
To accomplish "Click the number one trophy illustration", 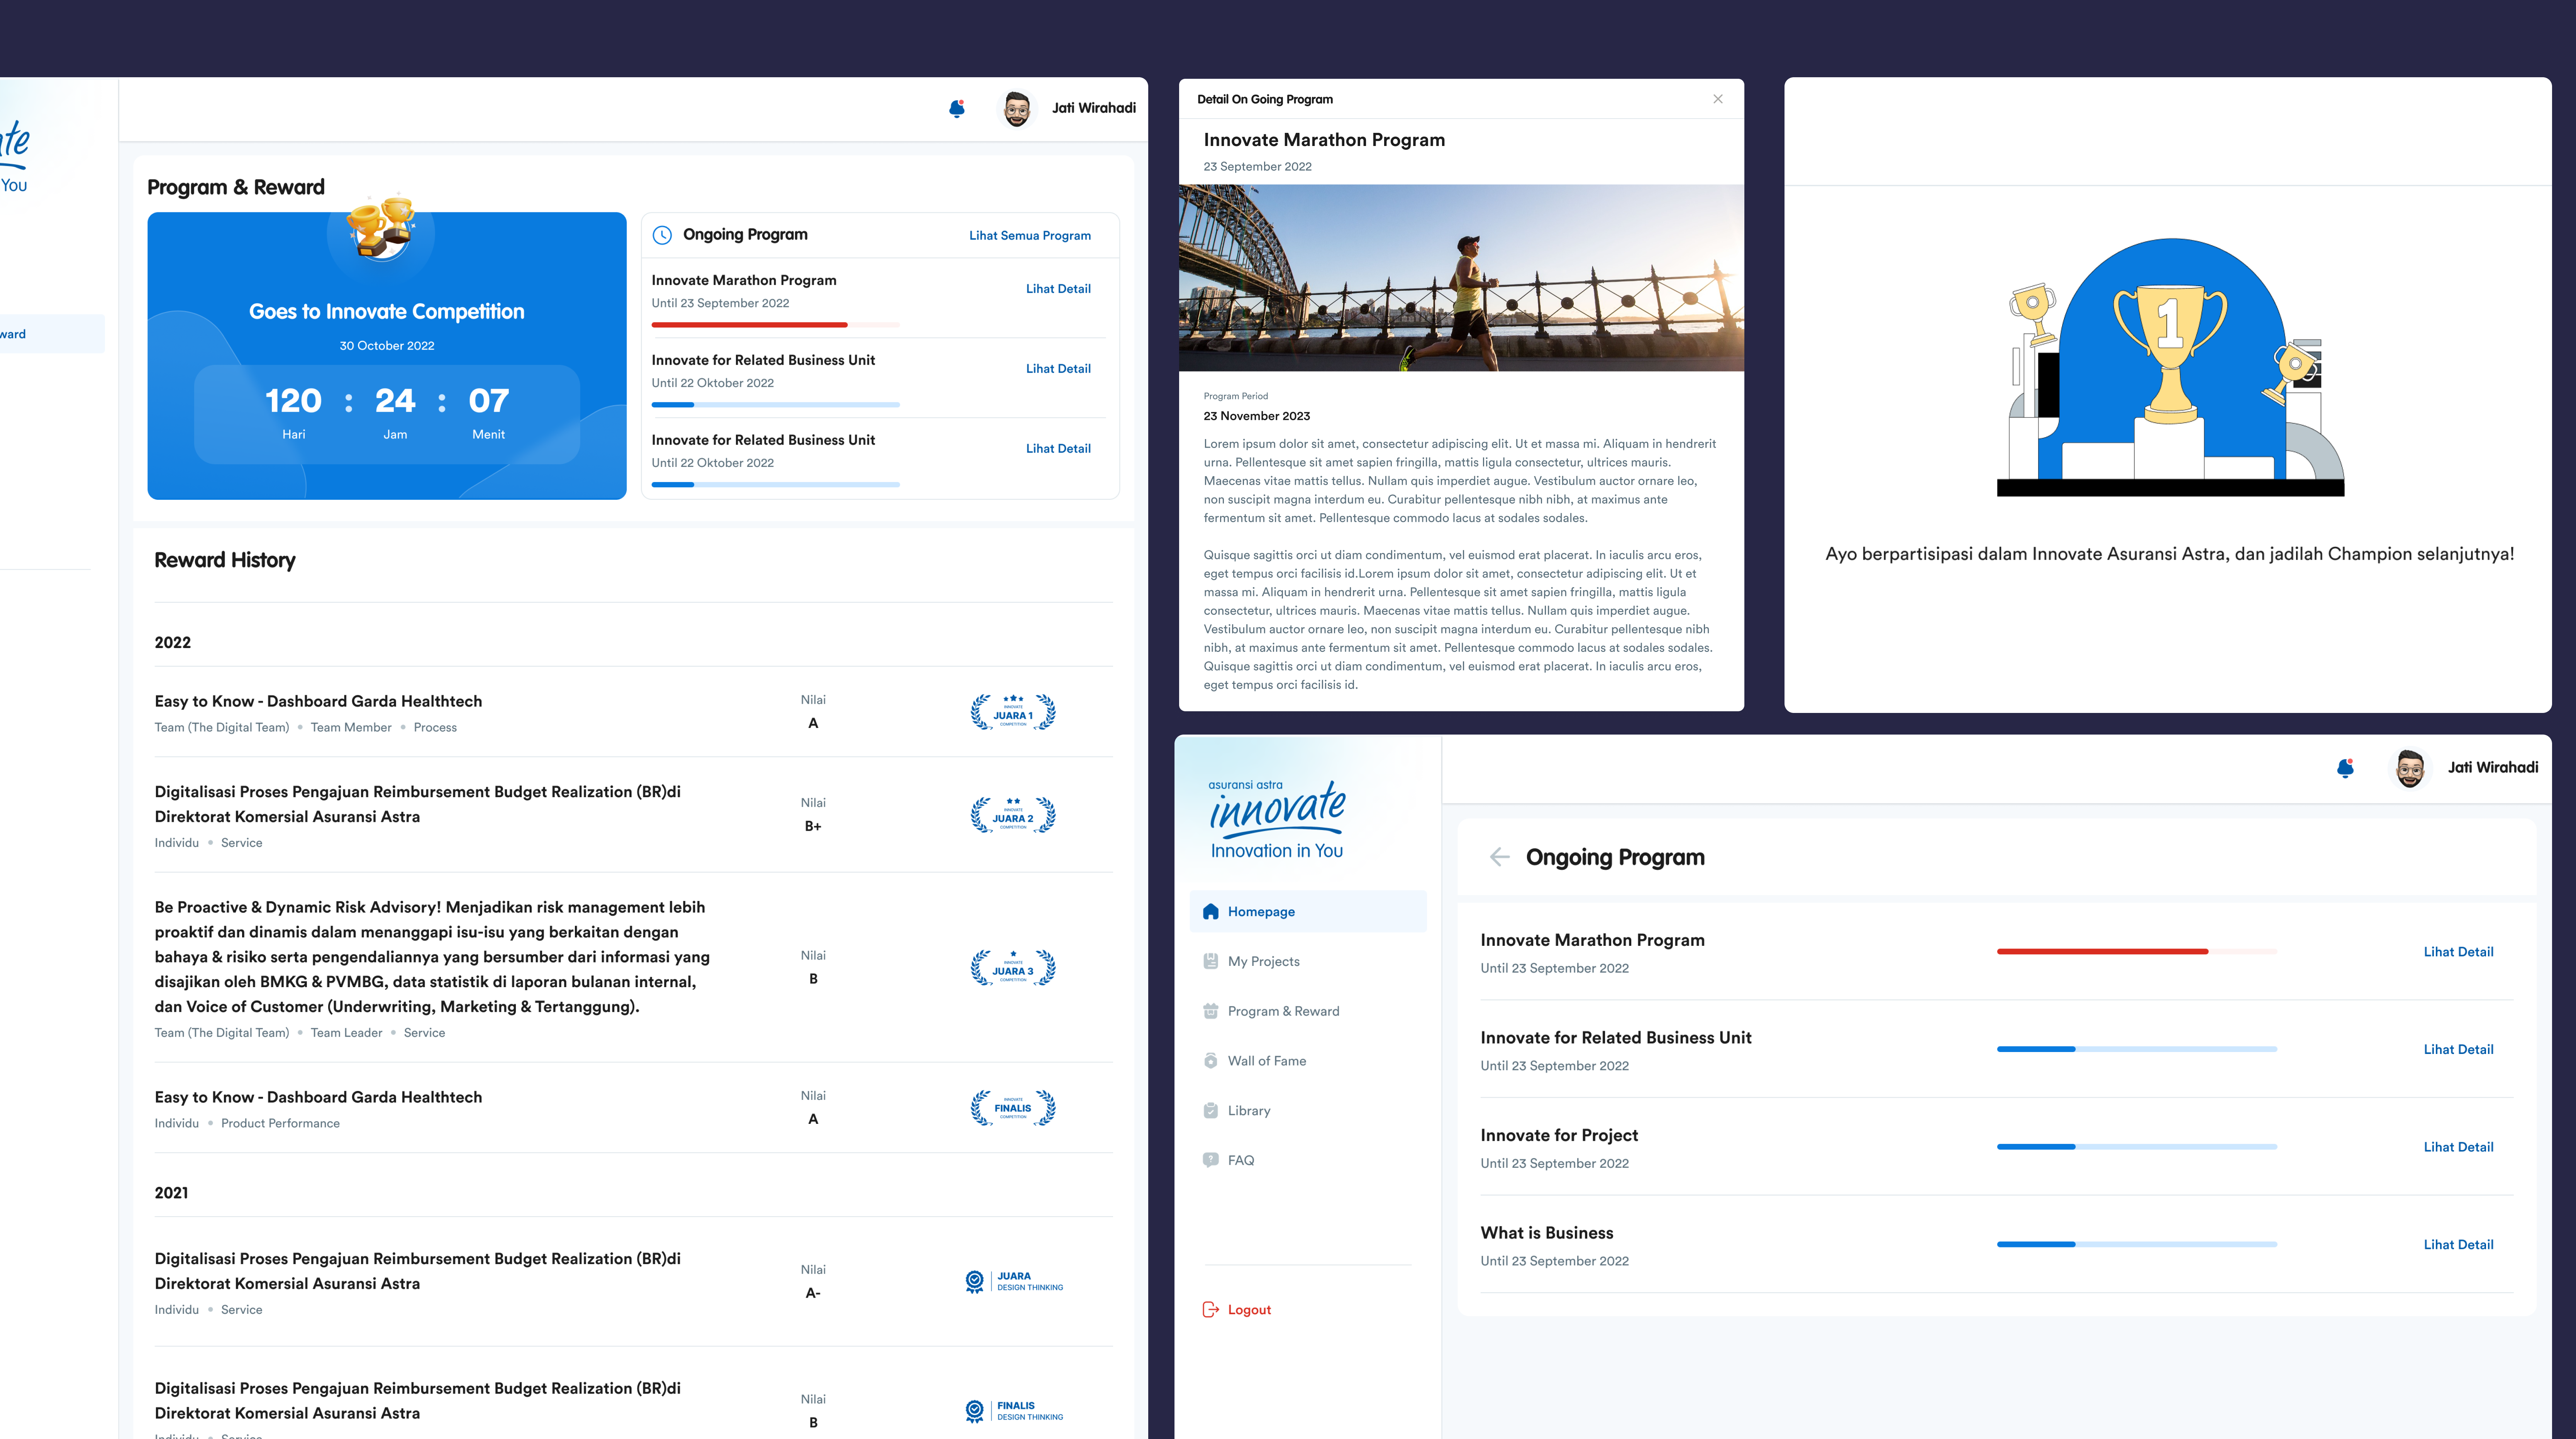I will [2170, 366].
